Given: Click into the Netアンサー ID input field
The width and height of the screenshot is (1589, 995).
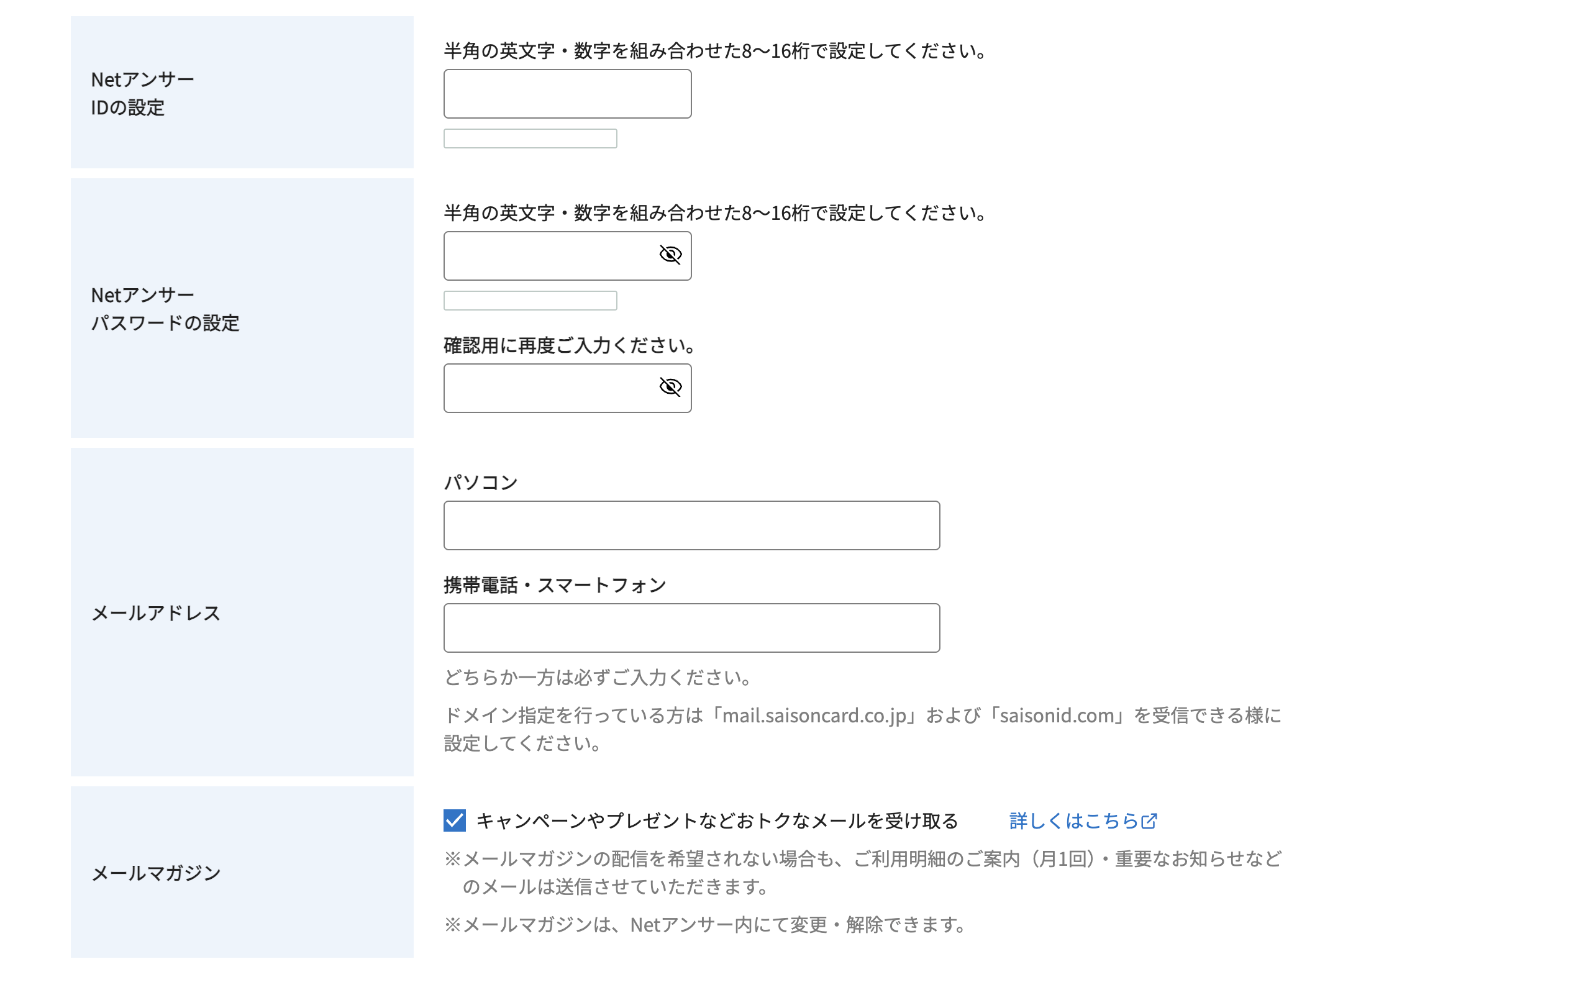Looking at the screenshot, I should click(567, 93).
